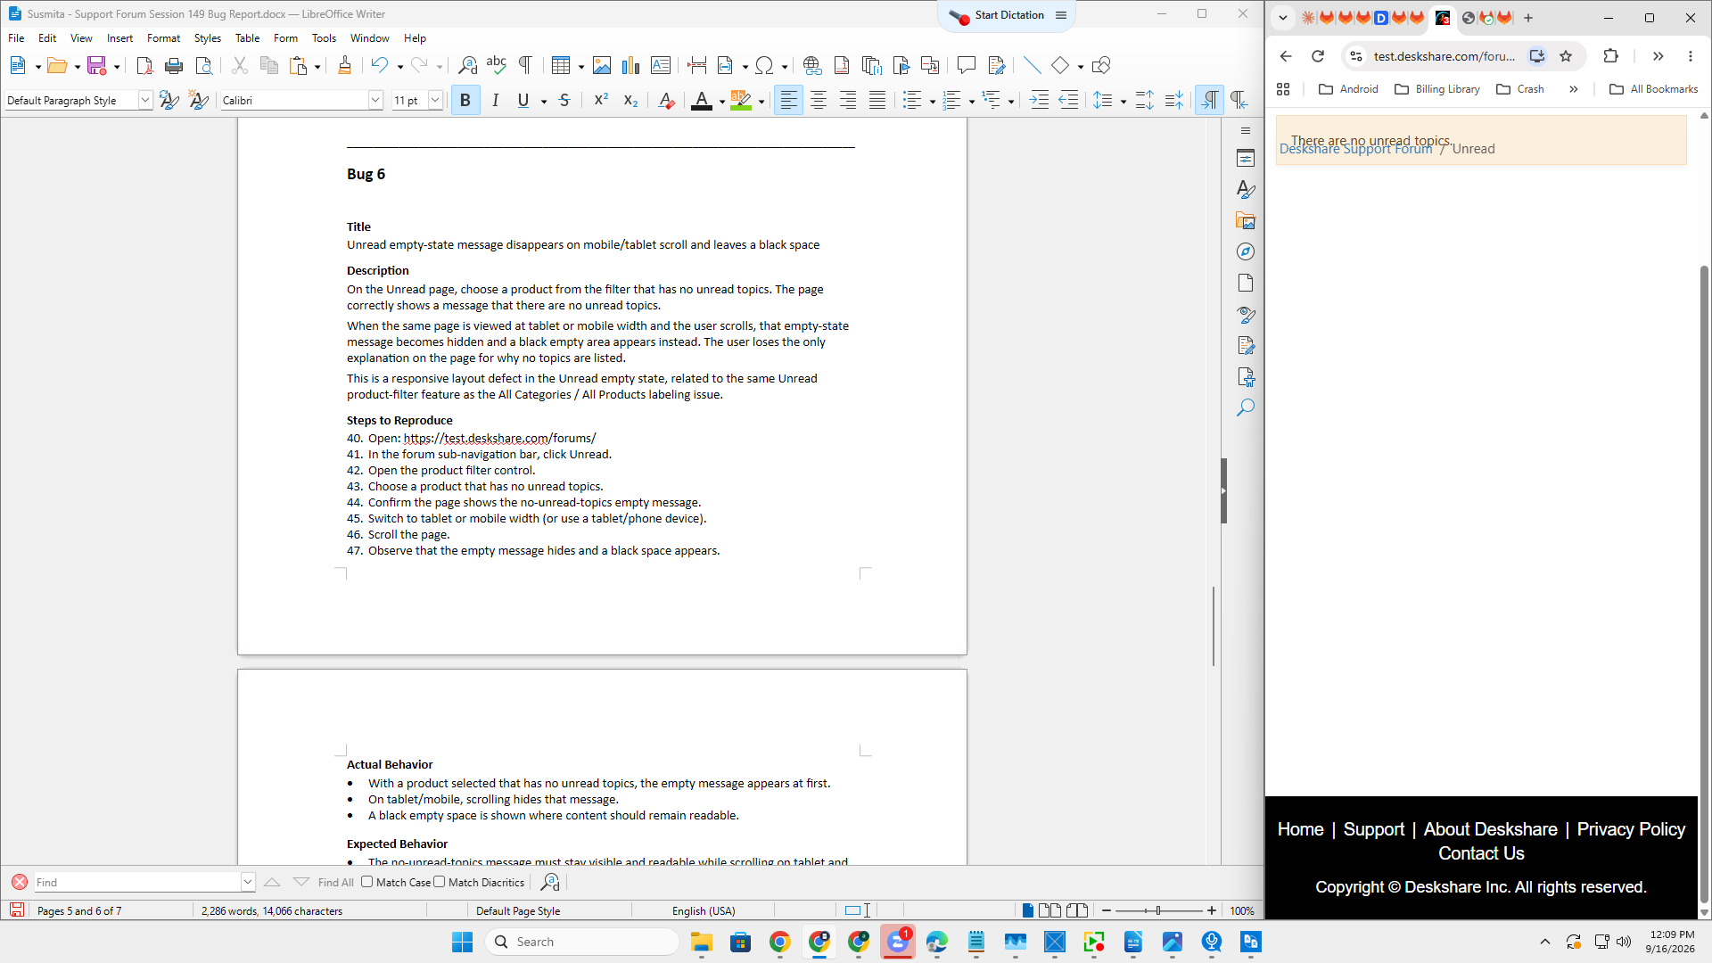
Task: Expand Insert Table dropdown arrow
Action: pos(581,66)
